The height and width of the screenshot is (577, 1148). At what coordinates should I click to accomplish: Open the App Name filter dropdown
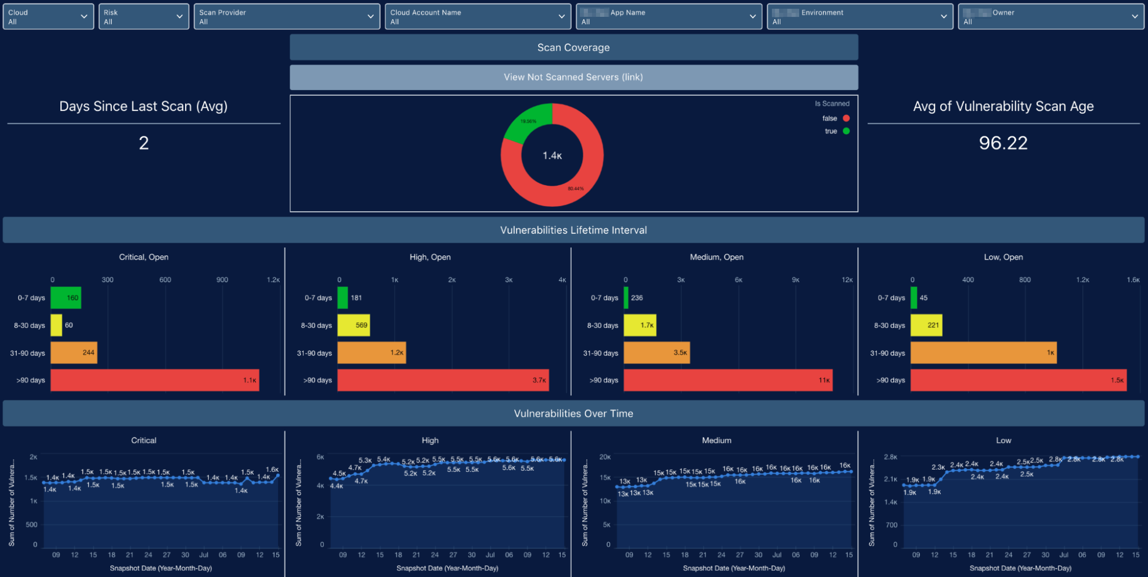click(669, 16)
